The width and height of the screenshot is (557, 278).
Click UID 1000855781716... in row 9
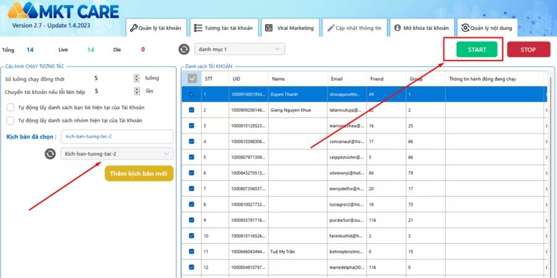click(249, 220)
